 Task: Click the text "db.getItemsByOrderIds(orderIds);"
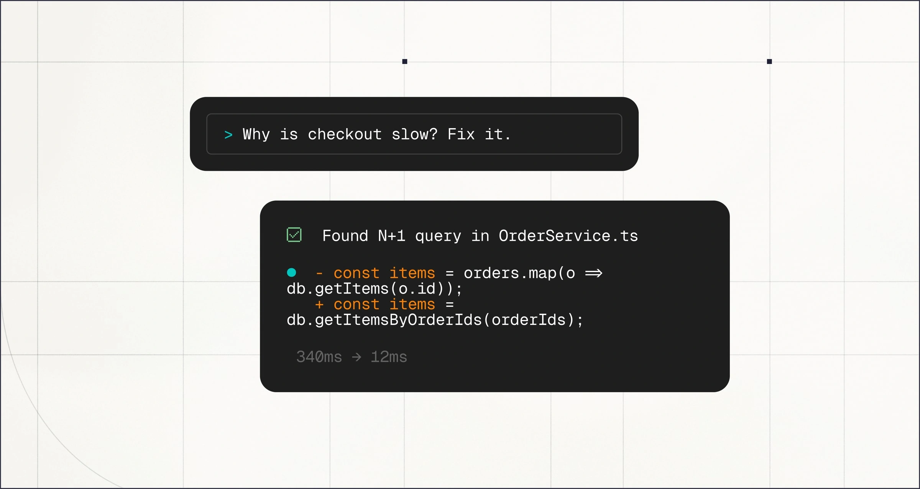coord(435,320)
